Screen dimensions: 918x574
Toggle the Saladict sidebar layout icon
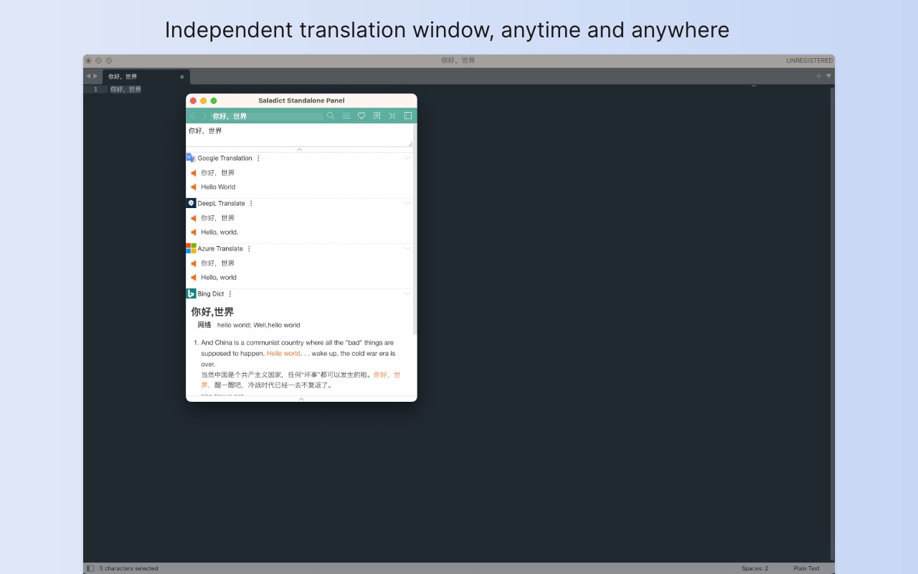click(x=408, y=116)
